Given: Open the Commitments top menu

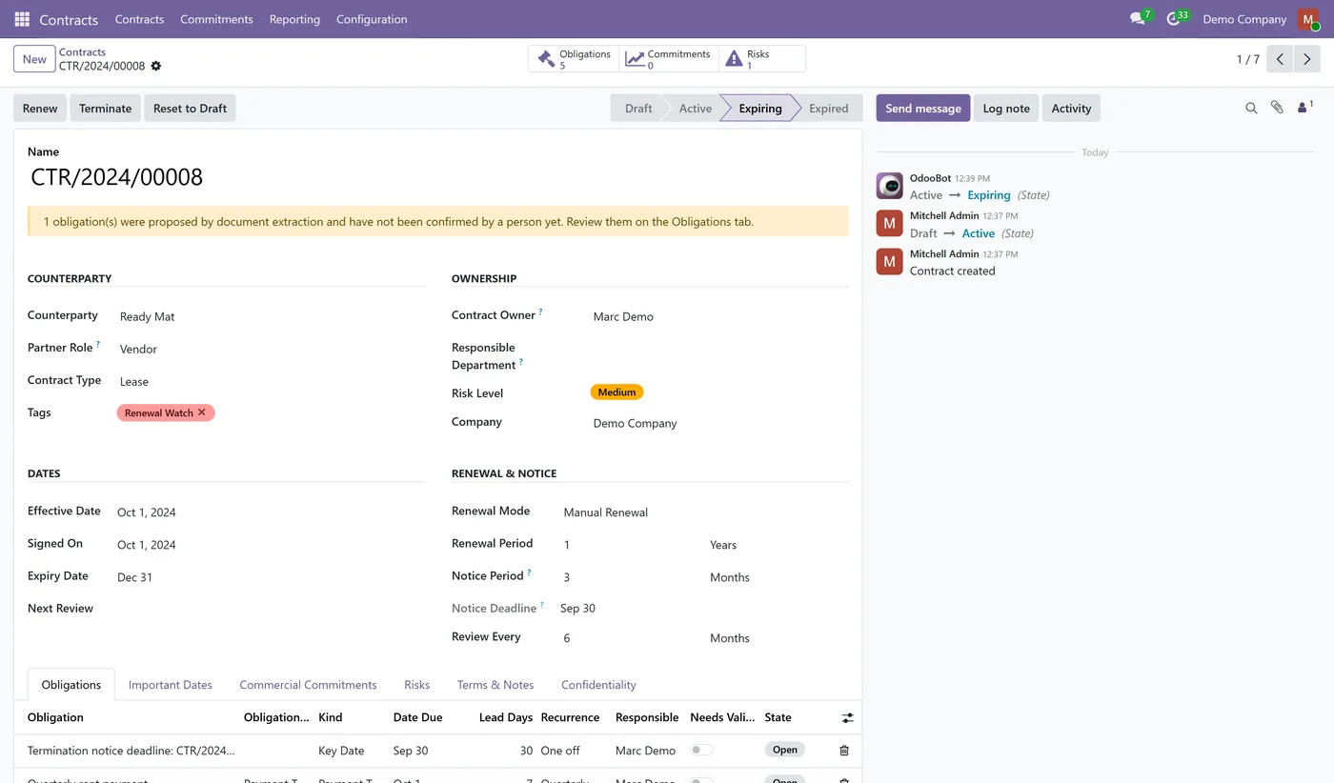Looking at the screenshot, I should pos(216,19).
